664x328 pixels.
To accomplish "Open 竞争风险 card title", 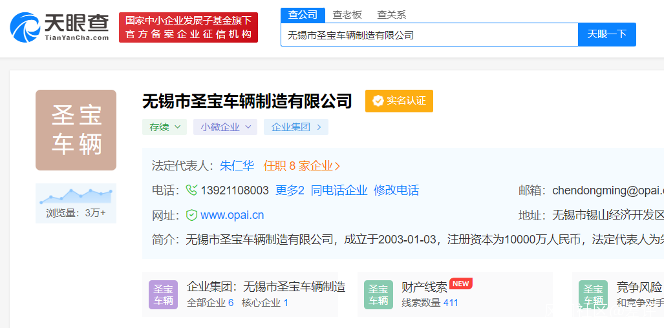I will (639, 287).
